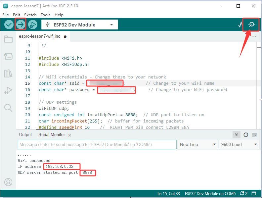
Task: Open the Sketch menu
Action: pos(30,15)
